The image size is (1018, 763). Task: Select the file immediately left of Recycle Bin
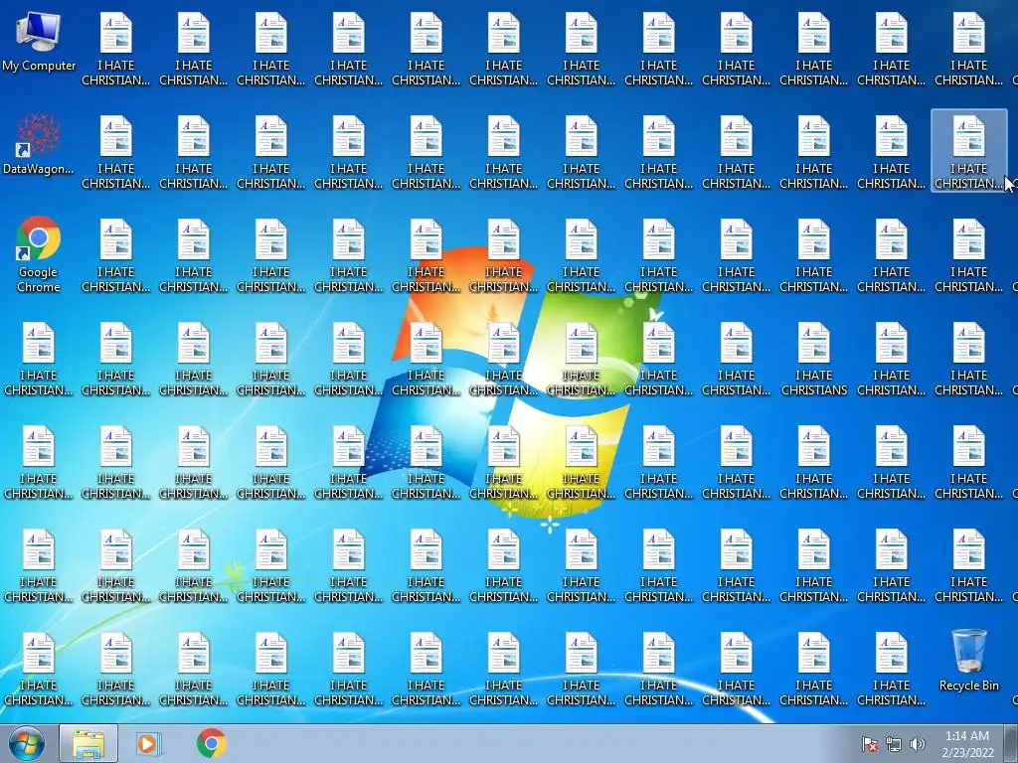click(892, 670)
